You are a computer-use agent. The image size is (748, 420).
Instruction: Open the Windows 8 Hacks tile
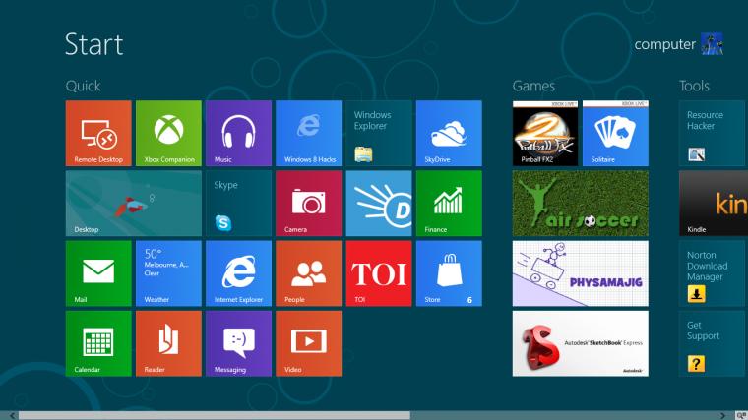click(309, 133)
